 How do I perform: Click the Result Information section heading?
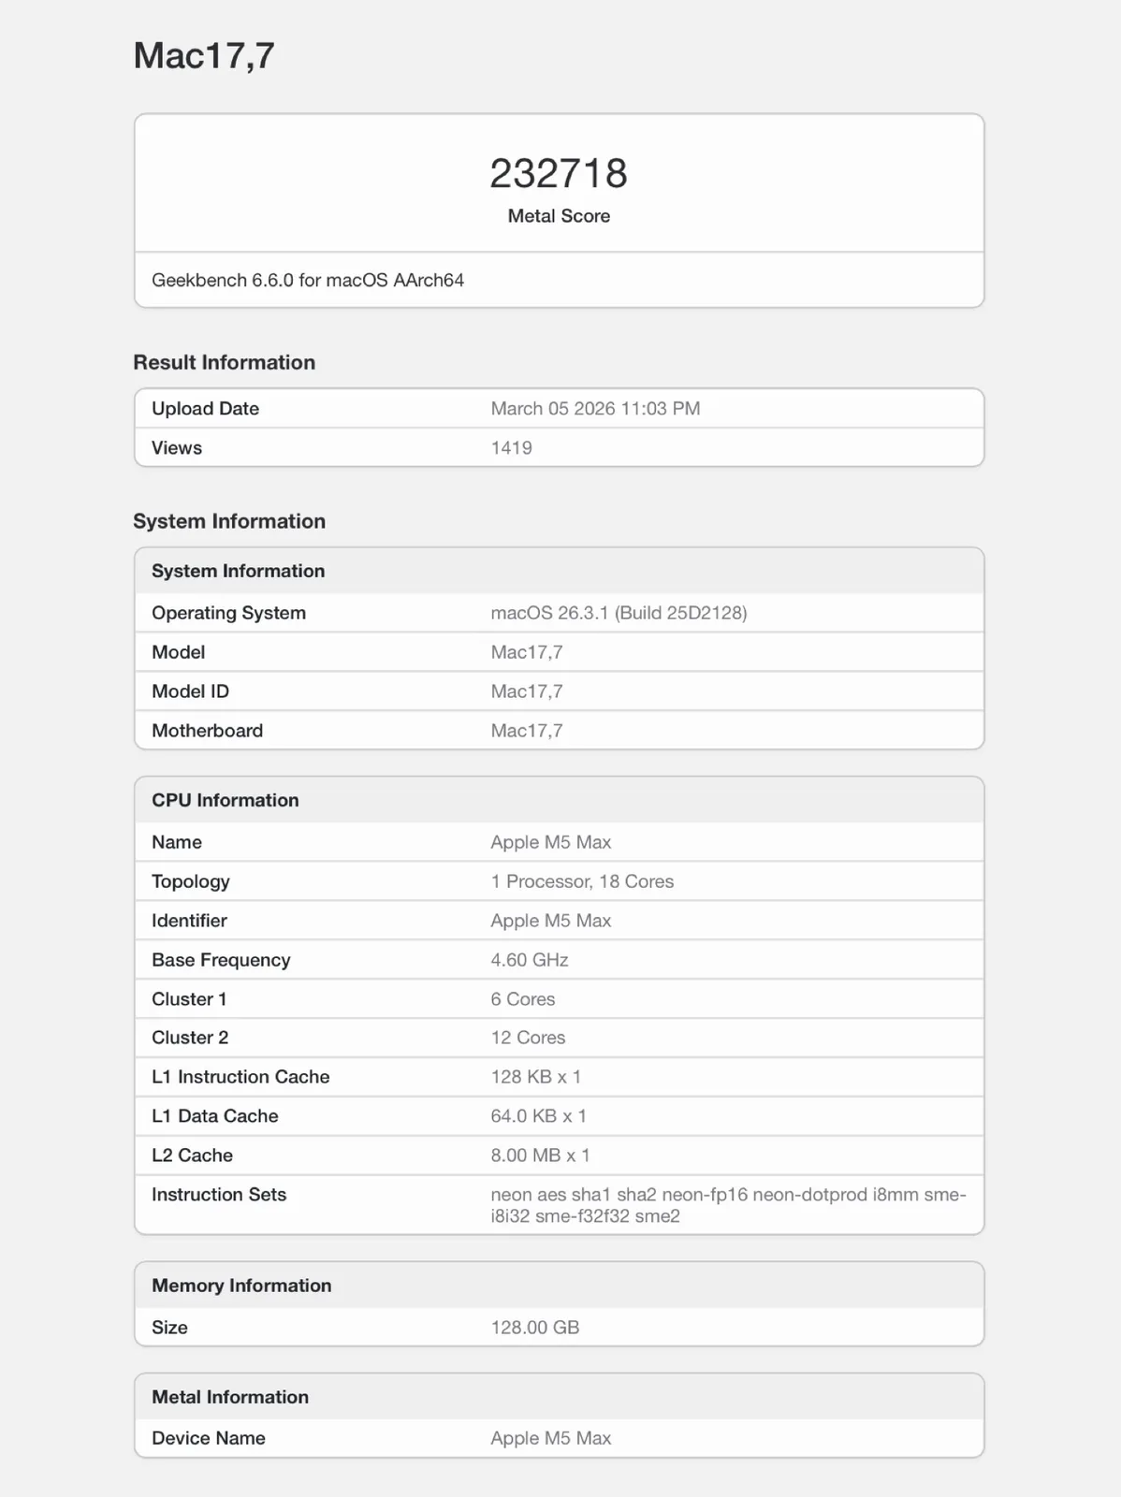coord(224,362)
